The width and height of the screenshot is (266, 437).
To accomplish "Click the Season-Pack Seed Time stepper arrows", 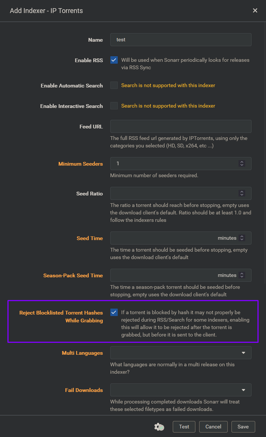I will pyautogui.click(x=242, y=275).
